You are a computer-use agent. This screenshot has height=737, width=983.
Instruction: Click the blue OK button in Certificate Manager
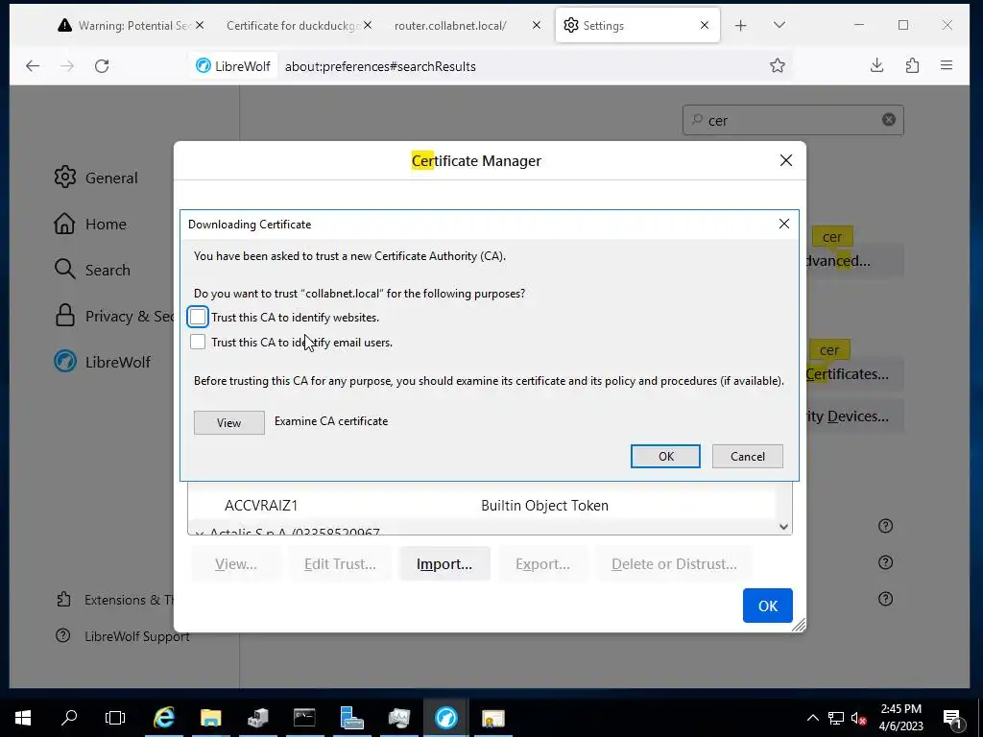coord(767,606)
